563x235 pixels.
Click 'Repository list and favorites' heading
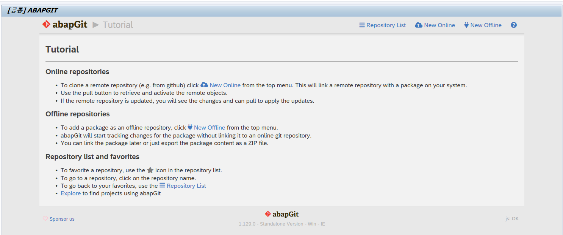coord(92,157)
